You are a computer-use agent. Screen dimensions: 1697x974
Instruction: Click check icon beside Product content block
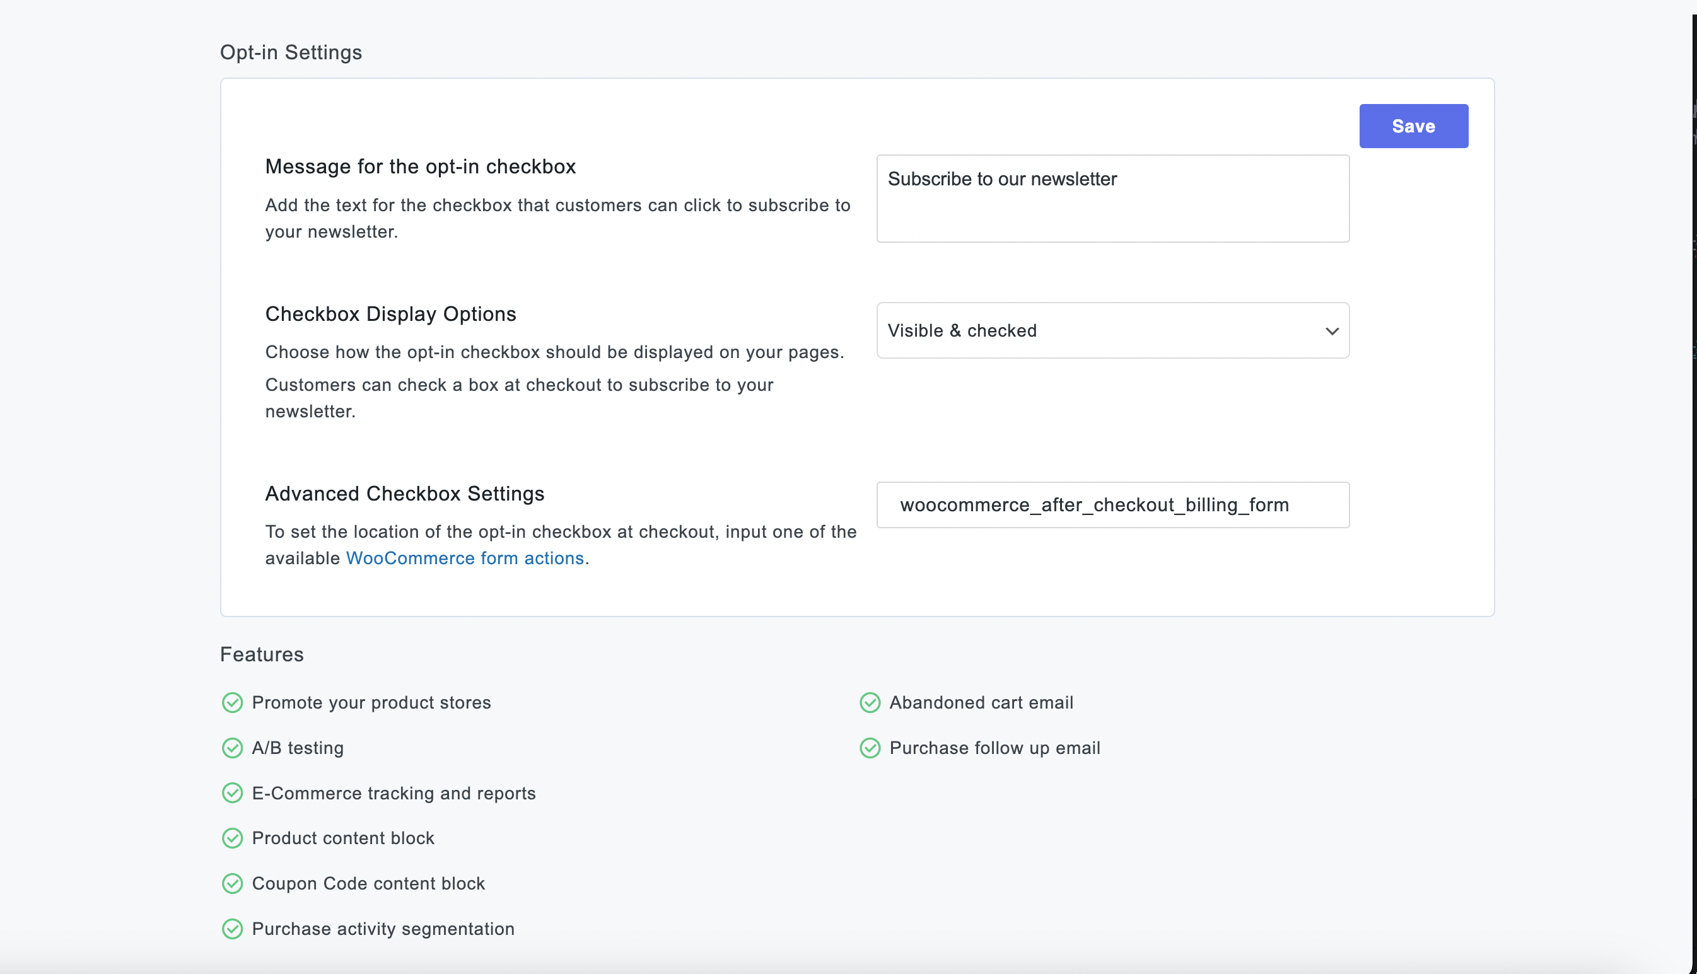point(232,838)
